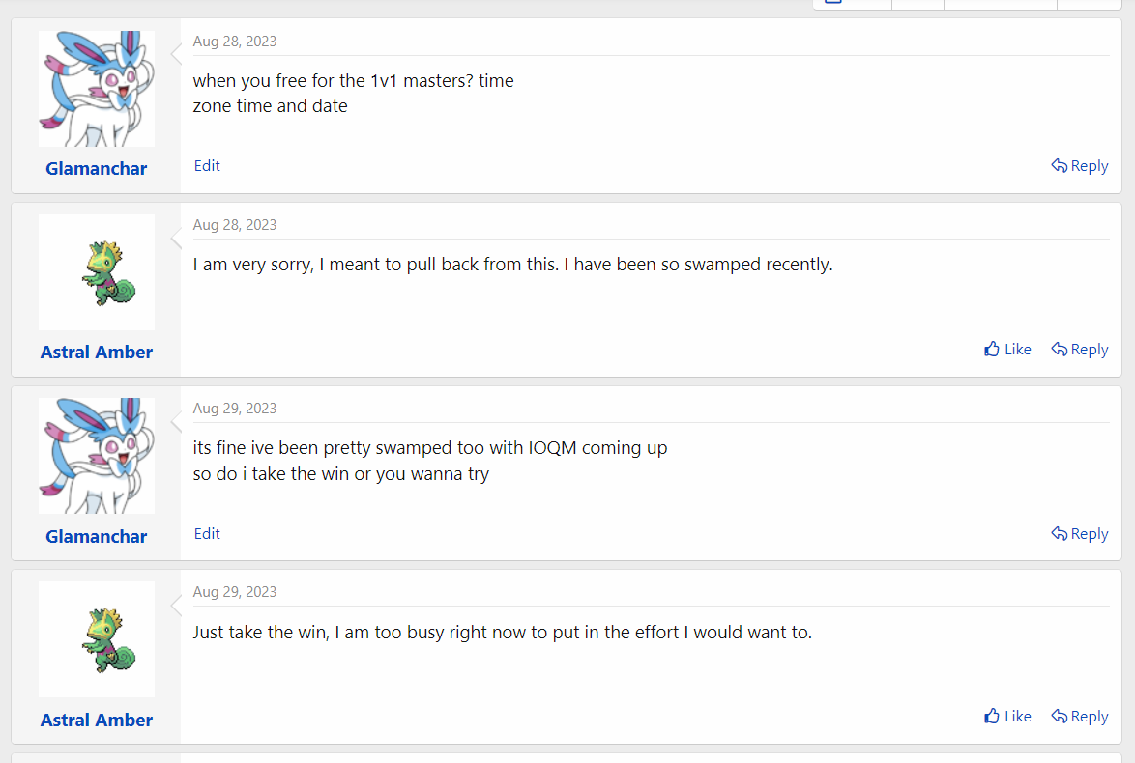This screenshot has width=1135, height=763.
Task: Like Astral Amber's "very sorry" message
Action: point(1007,350)
